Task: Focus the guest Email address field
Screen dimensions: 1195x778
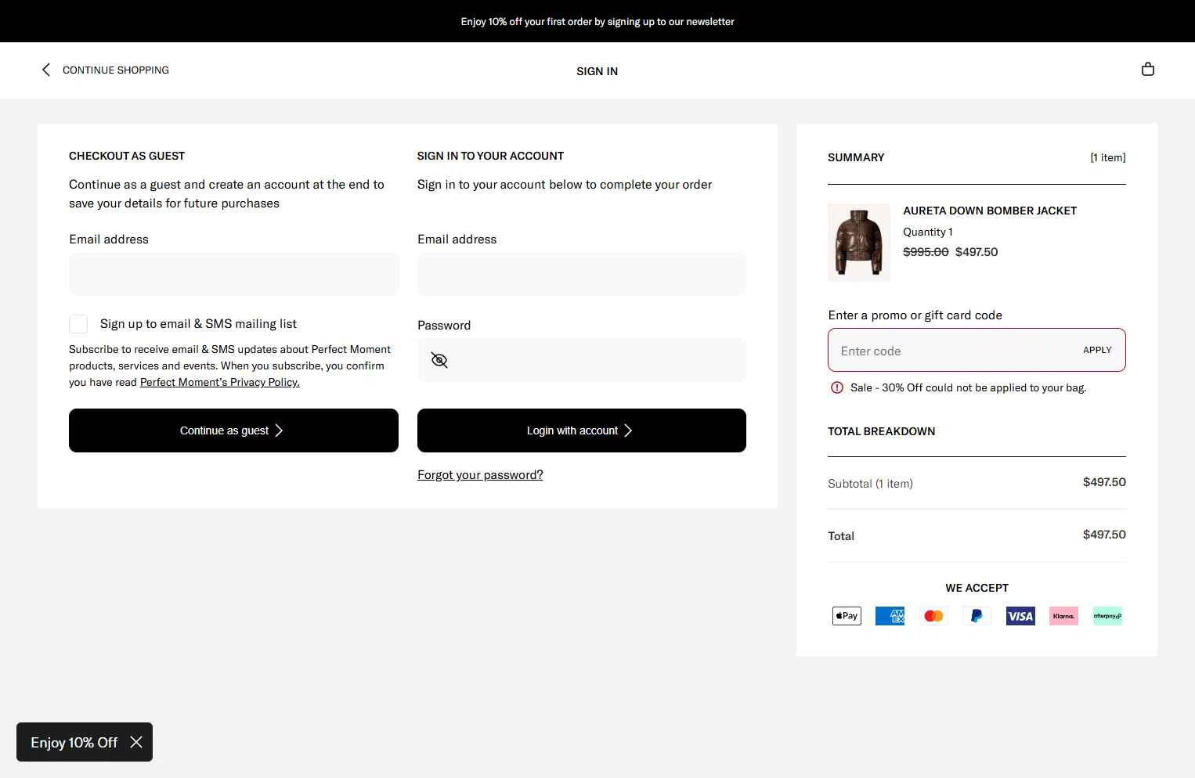Action: click(x=233, y=274)
